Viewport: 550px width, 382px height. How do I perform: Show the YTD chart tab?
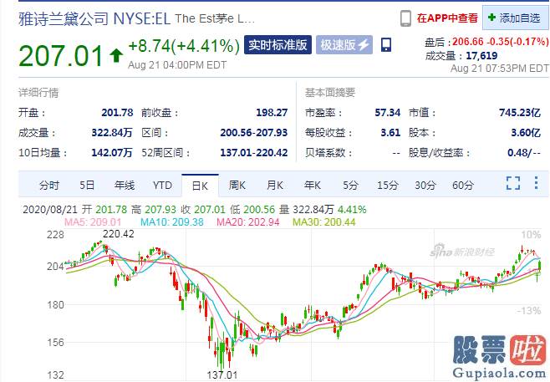(x=162, y=185)
